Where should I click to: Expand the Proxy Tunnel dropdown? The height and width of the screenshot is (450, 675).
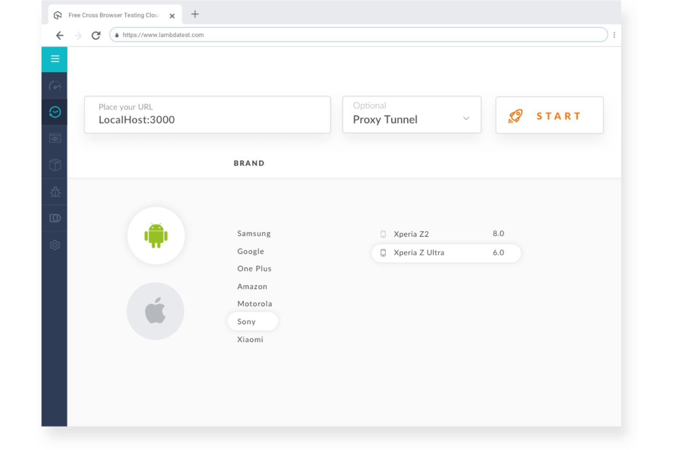click(466, 118)
